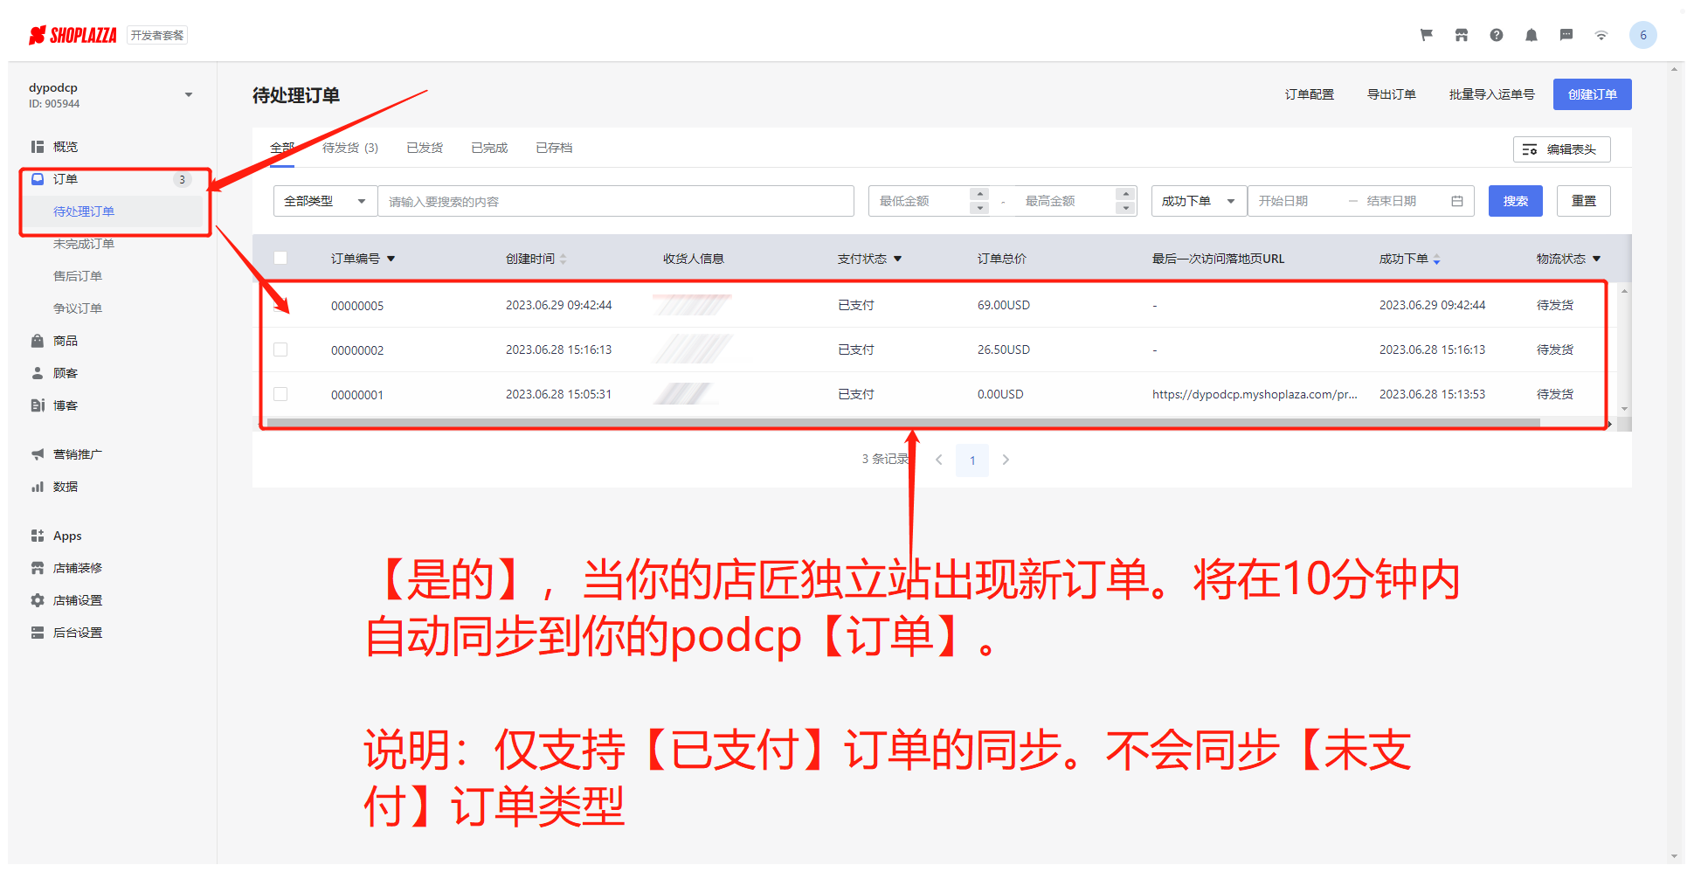The height and width of the screenshot is (872, 1694).
Task: Click the Shoplazza logo
Action: point(73,35)
